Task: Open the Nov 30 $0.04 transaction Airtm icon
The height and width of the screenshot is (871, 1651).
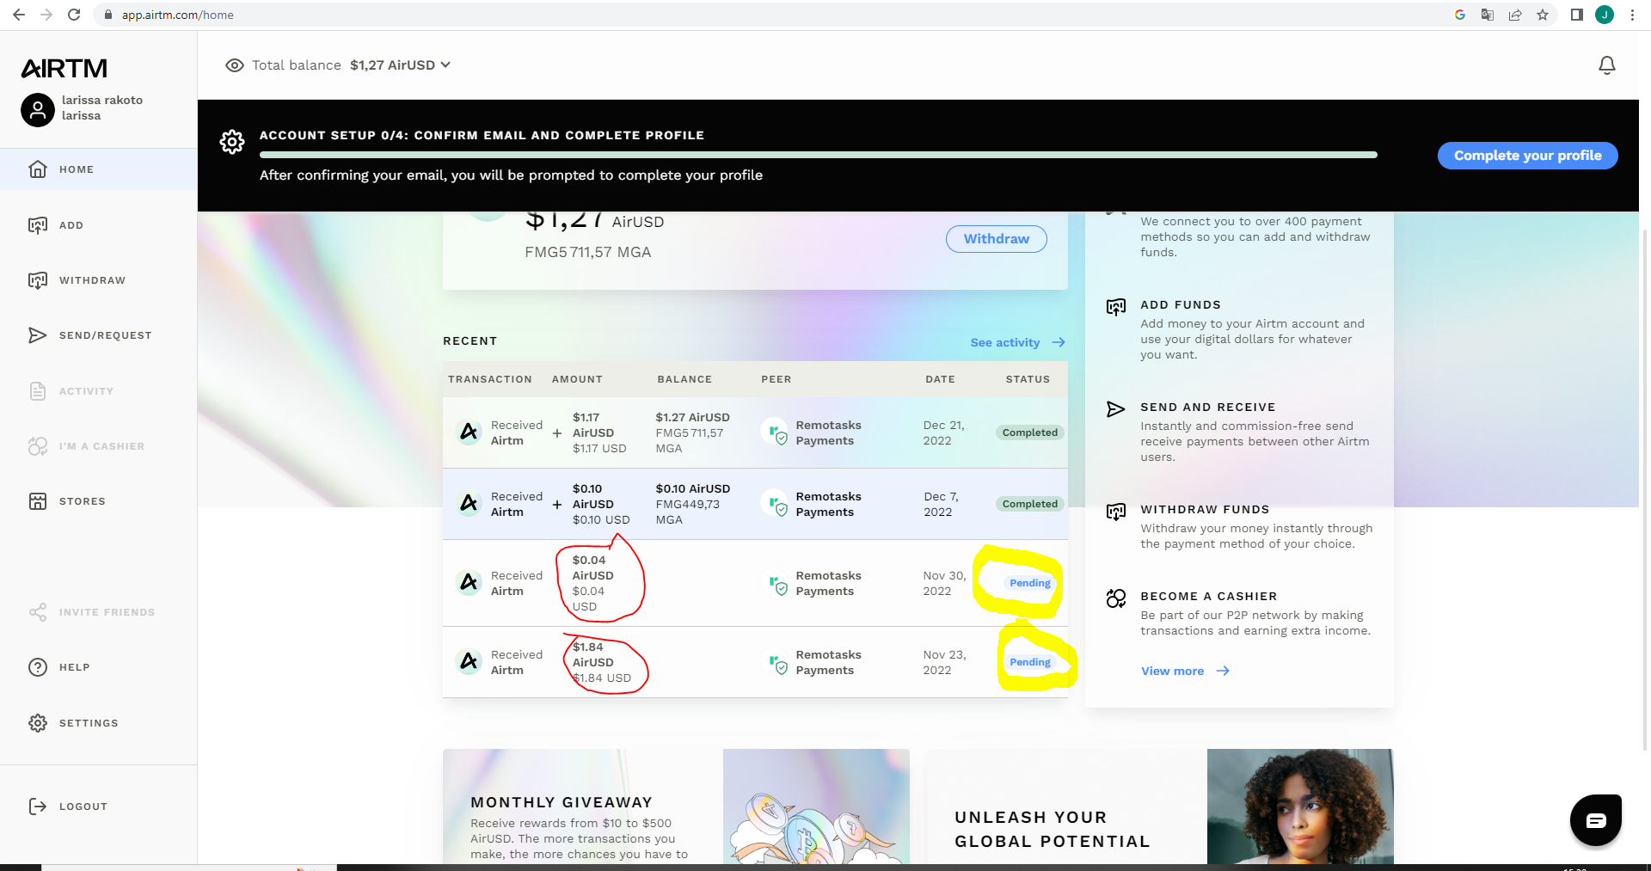Action: tap(469, 582)
